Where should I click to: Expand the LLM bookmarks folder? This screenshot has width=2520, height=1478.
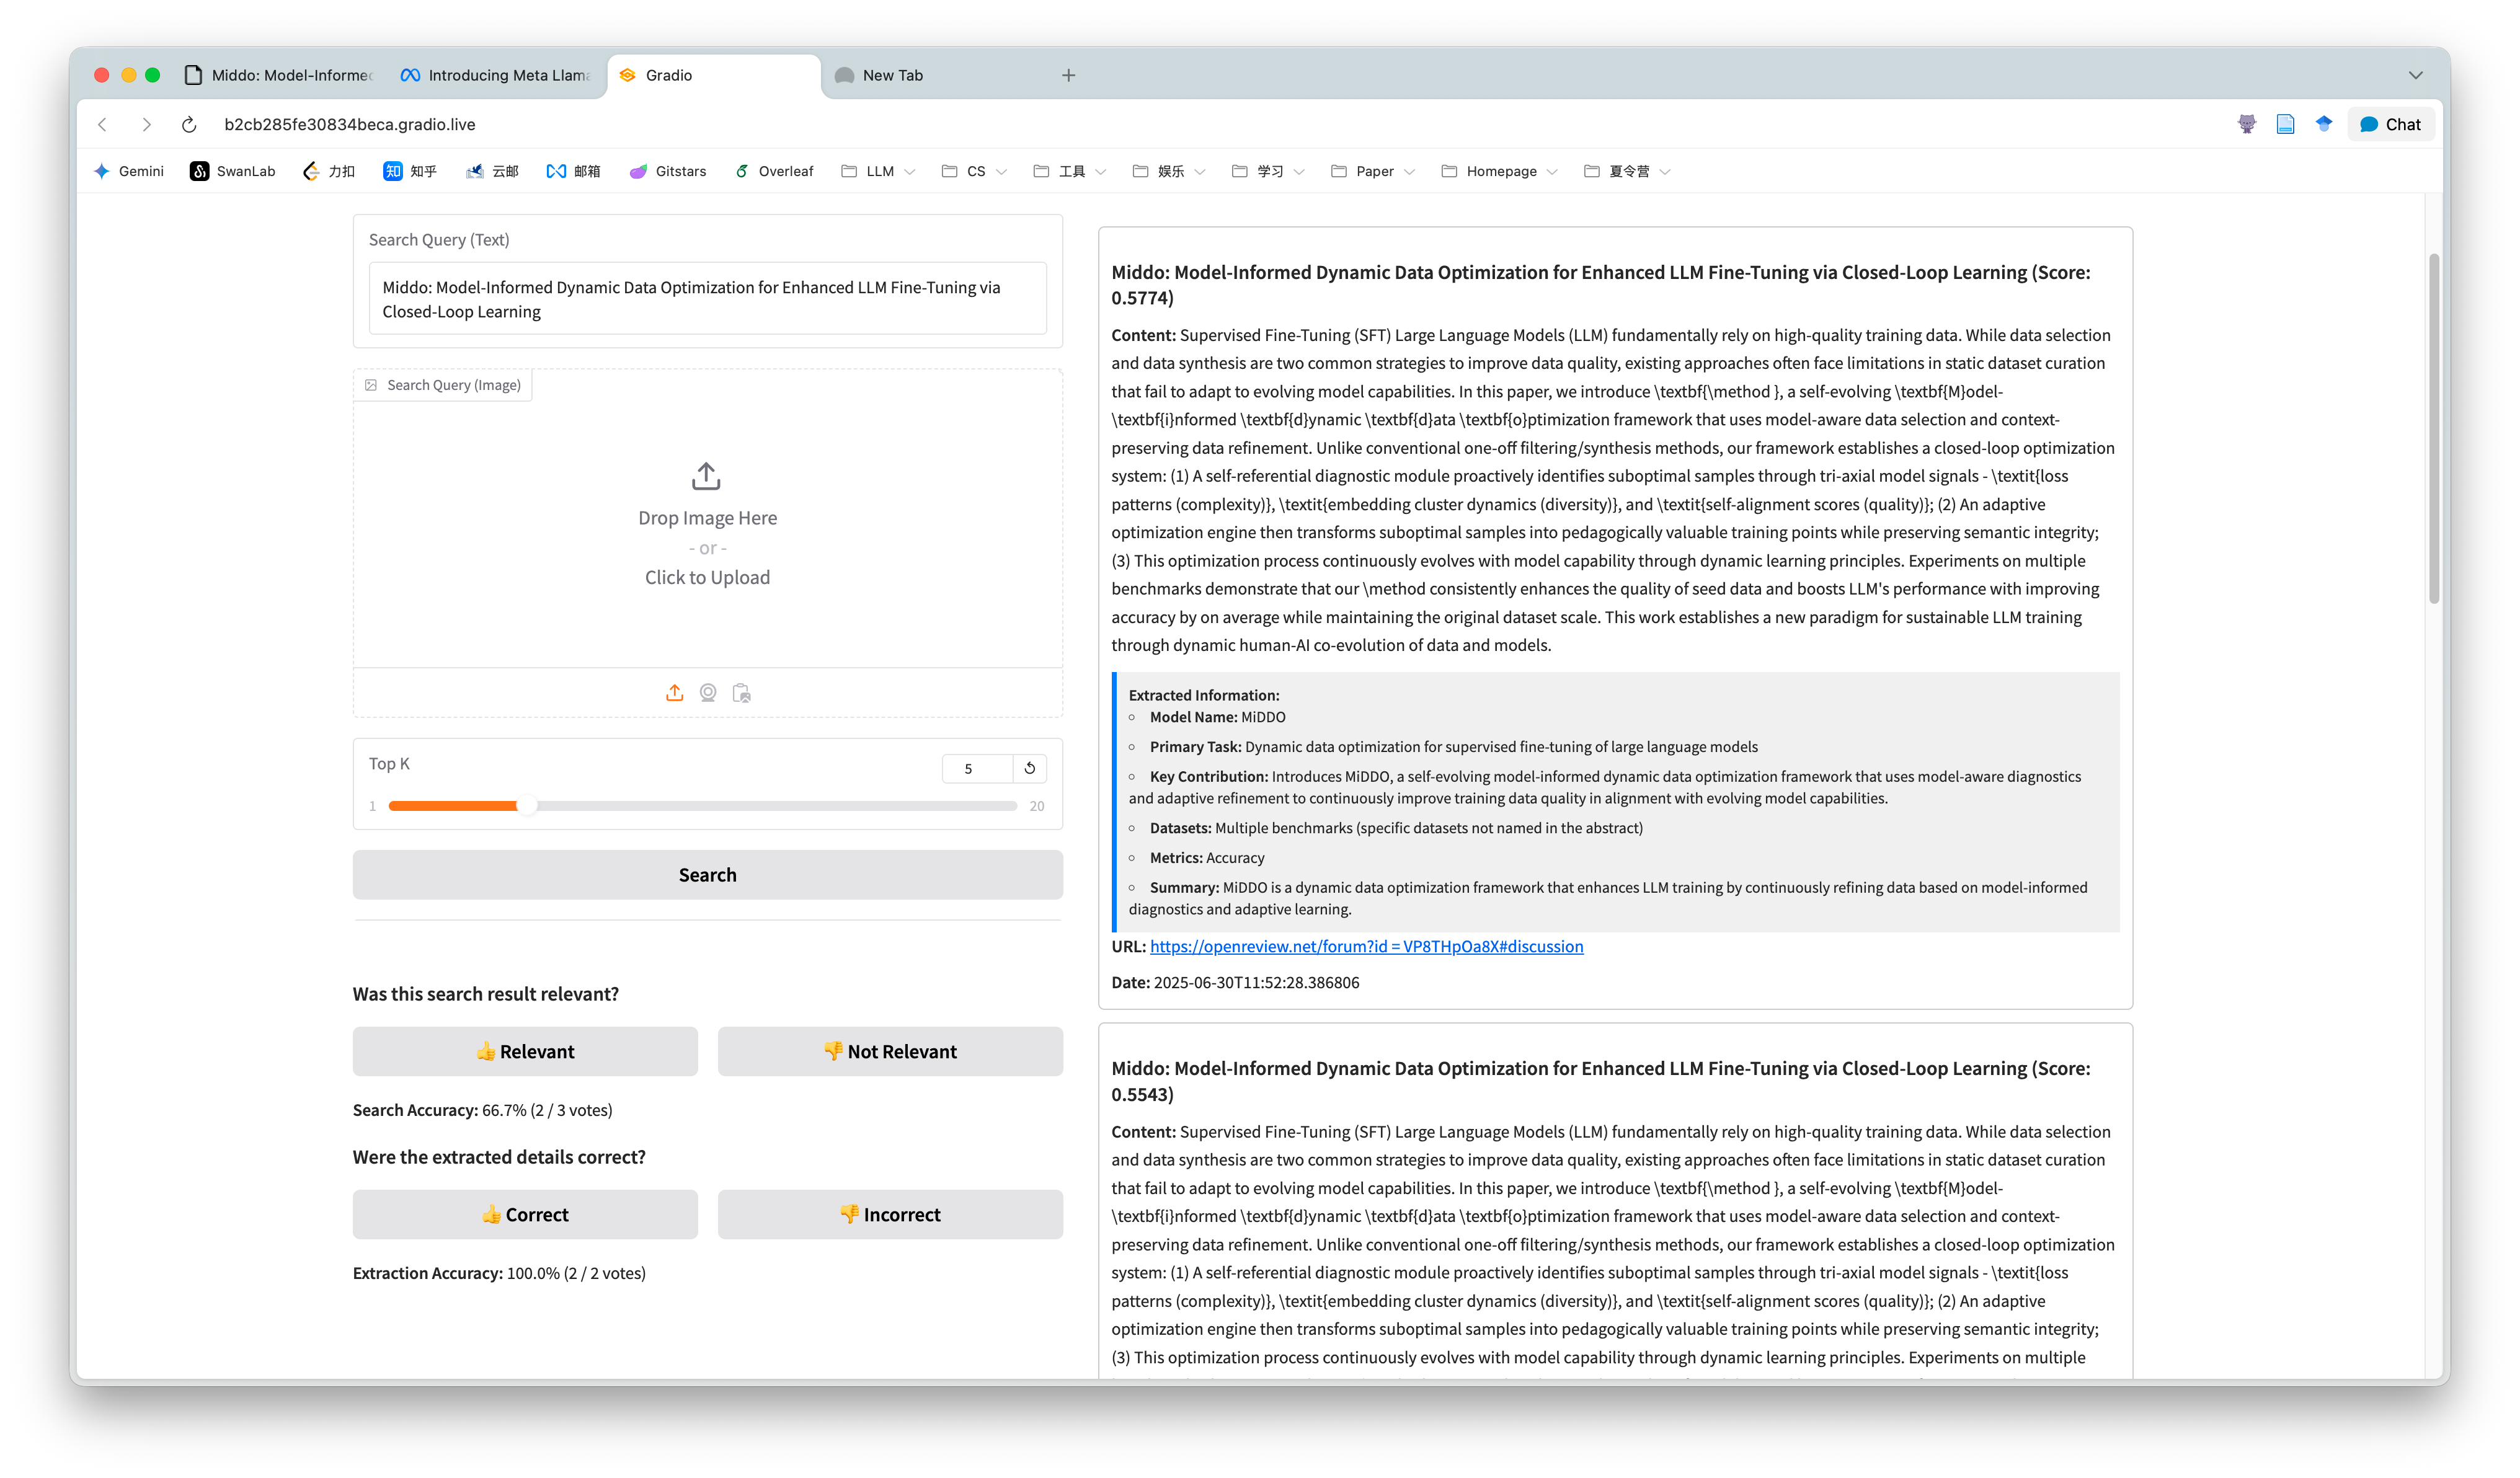click(x=878, y=171)
